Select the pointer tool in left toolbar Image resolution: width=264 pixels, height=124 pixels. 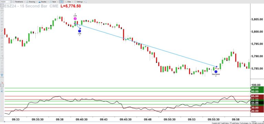pos(2,5)
